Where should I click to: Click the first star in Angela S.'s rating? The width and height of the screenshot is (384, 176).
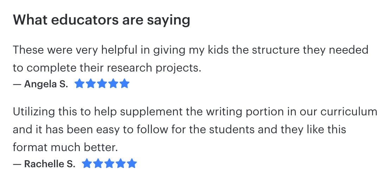(80, 84)
